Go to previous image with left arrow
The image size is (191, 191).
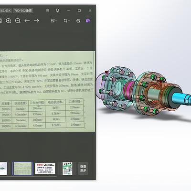coord(27,21)
